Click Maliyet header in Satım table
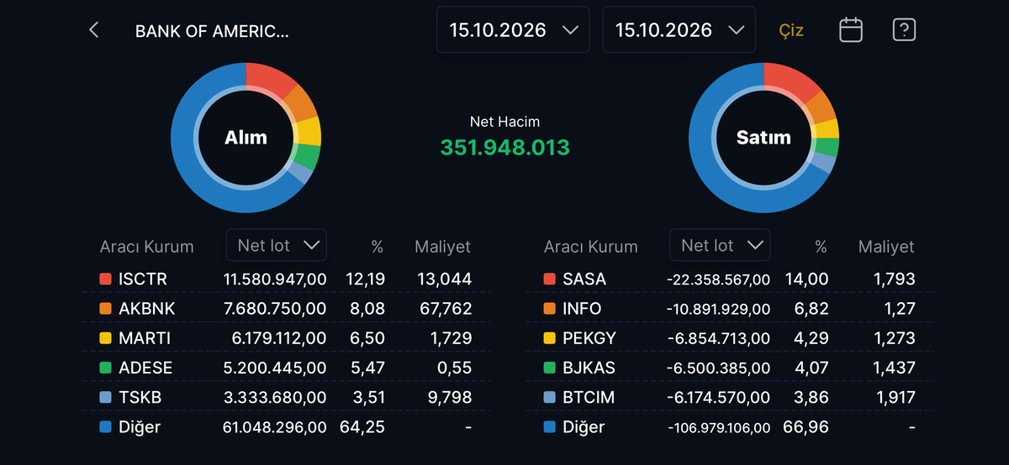Screen dimensions: 1009x465 click(886, 247)
